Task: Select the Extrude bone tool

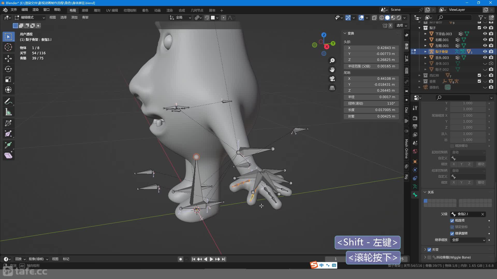Action: click(x=8, y=145)
